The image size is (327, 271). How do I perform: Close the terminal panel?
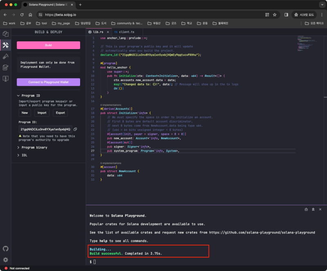(x=320, y=209)
